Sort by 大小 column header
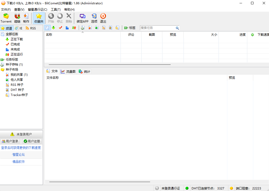Viewport: 269px width, 191px height. click(x=201, y=34)
